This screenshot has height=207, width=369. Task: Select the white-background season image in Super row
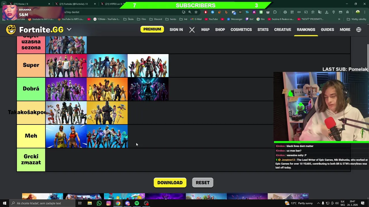point(148,66)
